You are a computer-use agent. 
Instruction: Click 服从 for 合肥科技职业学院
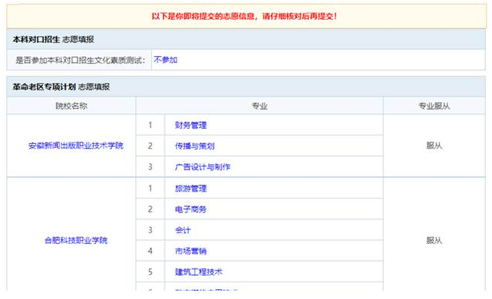pyautogui.click(x=435, y=241)
